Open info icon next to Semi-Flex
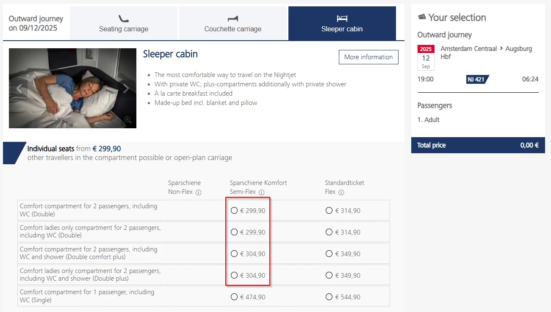The height and width of the screenshot is (312, 551). coord(261,192)
